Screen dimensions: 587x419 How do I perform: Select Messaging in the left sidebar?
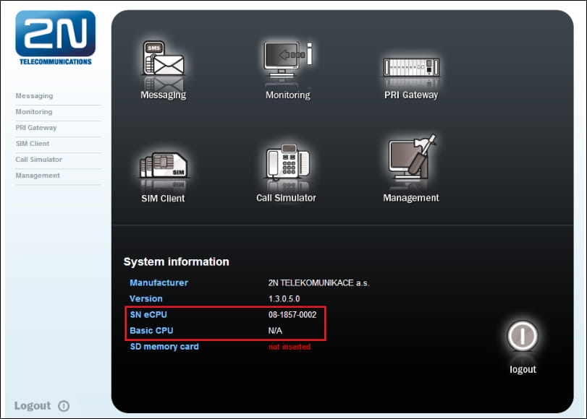click(x=34, y=96)
